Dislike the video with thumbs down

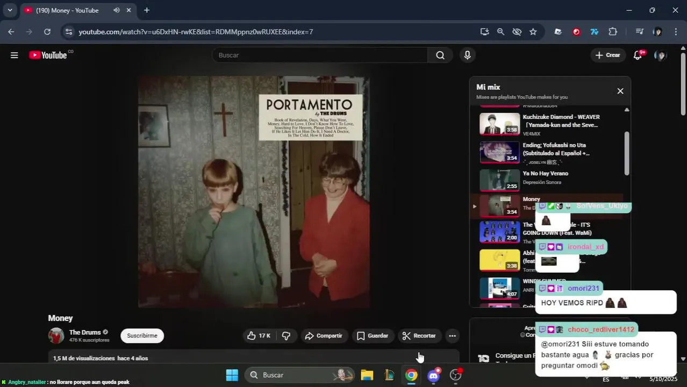coord(287,335)
